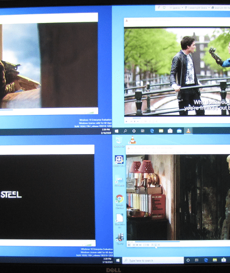Open Cortana in the top-right VM taskbar
The width and height of the screenshot is (230, 273).
[x=134, y=131]
